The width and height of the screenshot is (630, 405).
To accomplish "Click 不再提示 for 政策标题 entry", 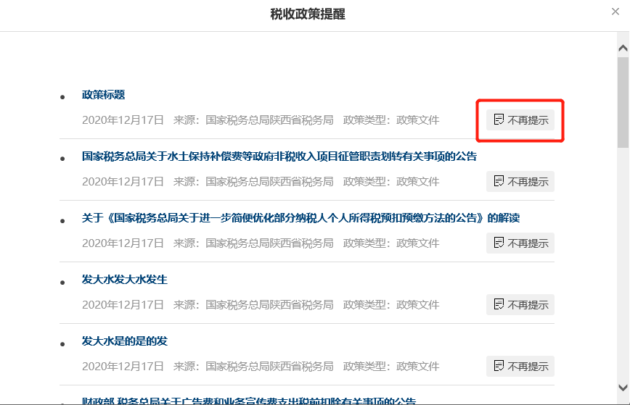I will point(520,120).
